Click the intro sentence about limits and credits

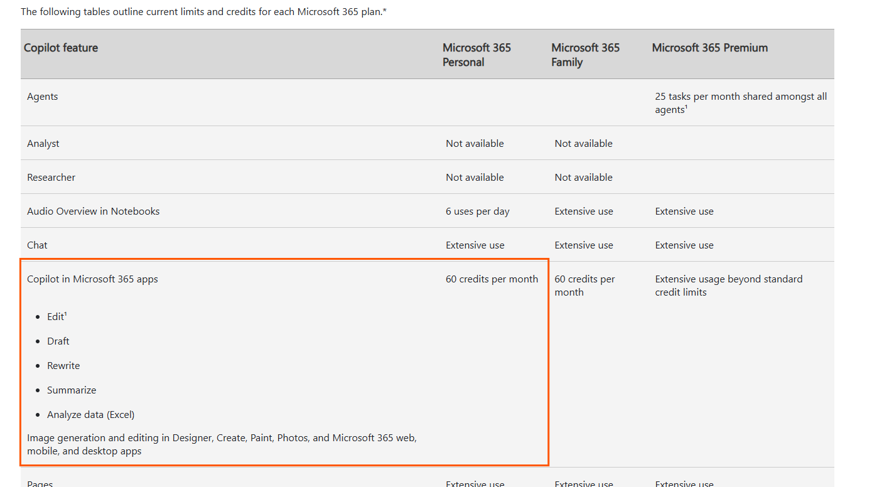click(x=203, y=11)
